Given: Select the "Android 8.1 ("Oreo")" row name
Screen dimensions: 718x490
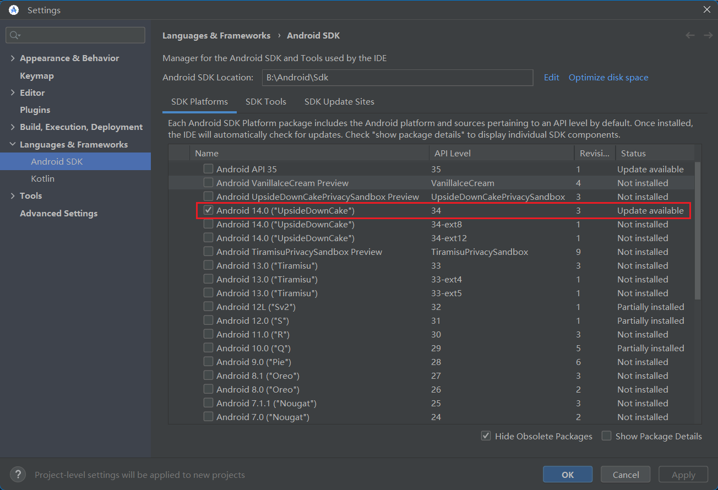Looking at the screenshot, I should pos(258,375).
